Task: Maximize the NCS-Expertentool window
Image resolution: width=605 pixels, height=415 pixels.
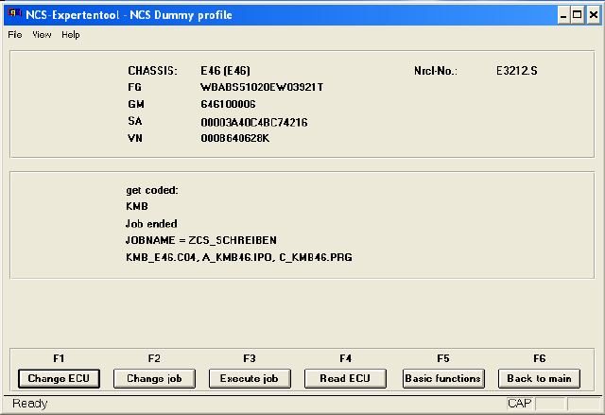Action: (x=578, y=15)
